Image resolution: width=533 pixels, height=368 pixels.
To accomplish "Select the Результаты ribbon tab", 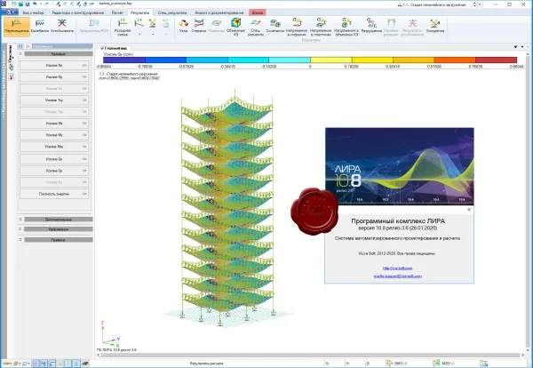I will point(139,12).
